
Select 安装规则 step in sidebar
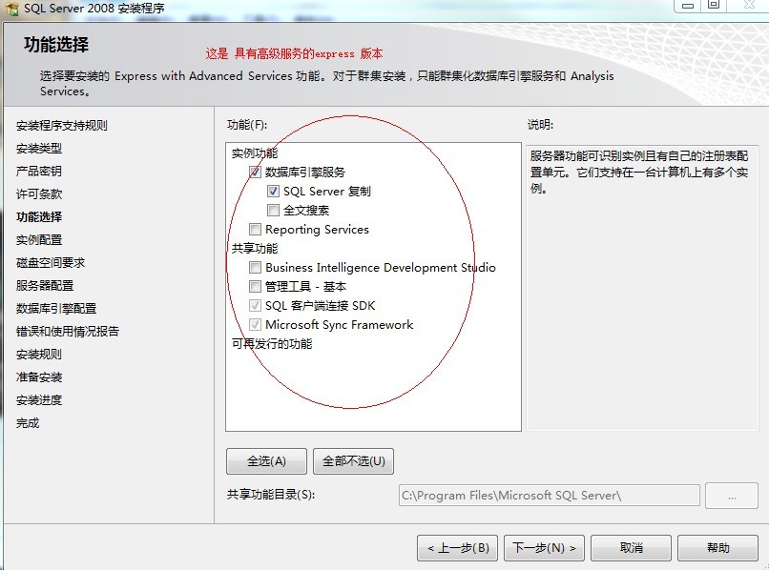tap(39, 355)
